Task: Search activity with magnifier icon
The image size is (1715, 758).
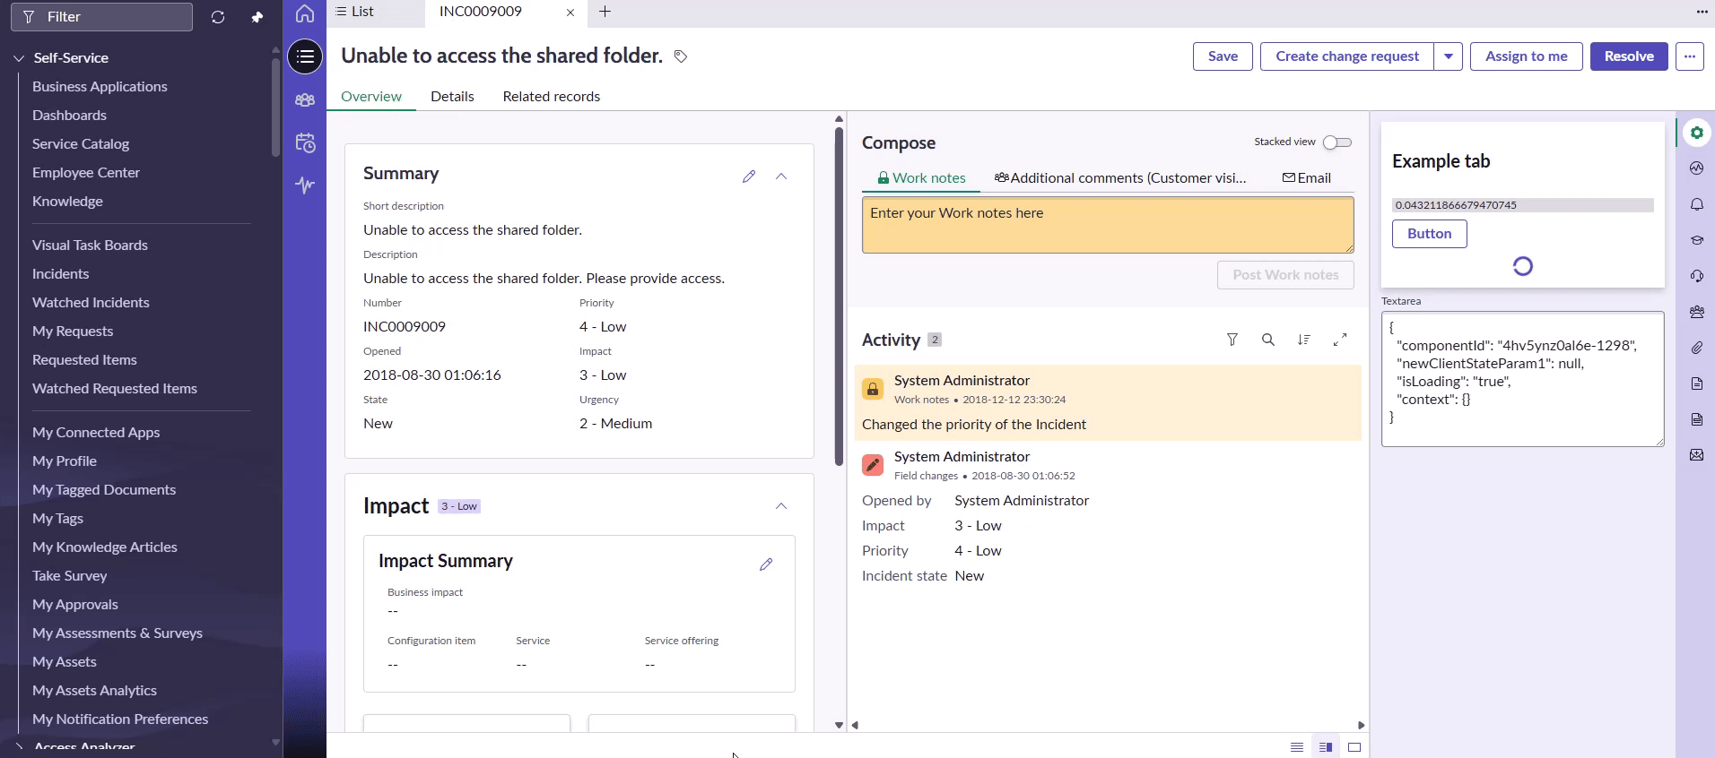Action: [x=1268, y=340]
